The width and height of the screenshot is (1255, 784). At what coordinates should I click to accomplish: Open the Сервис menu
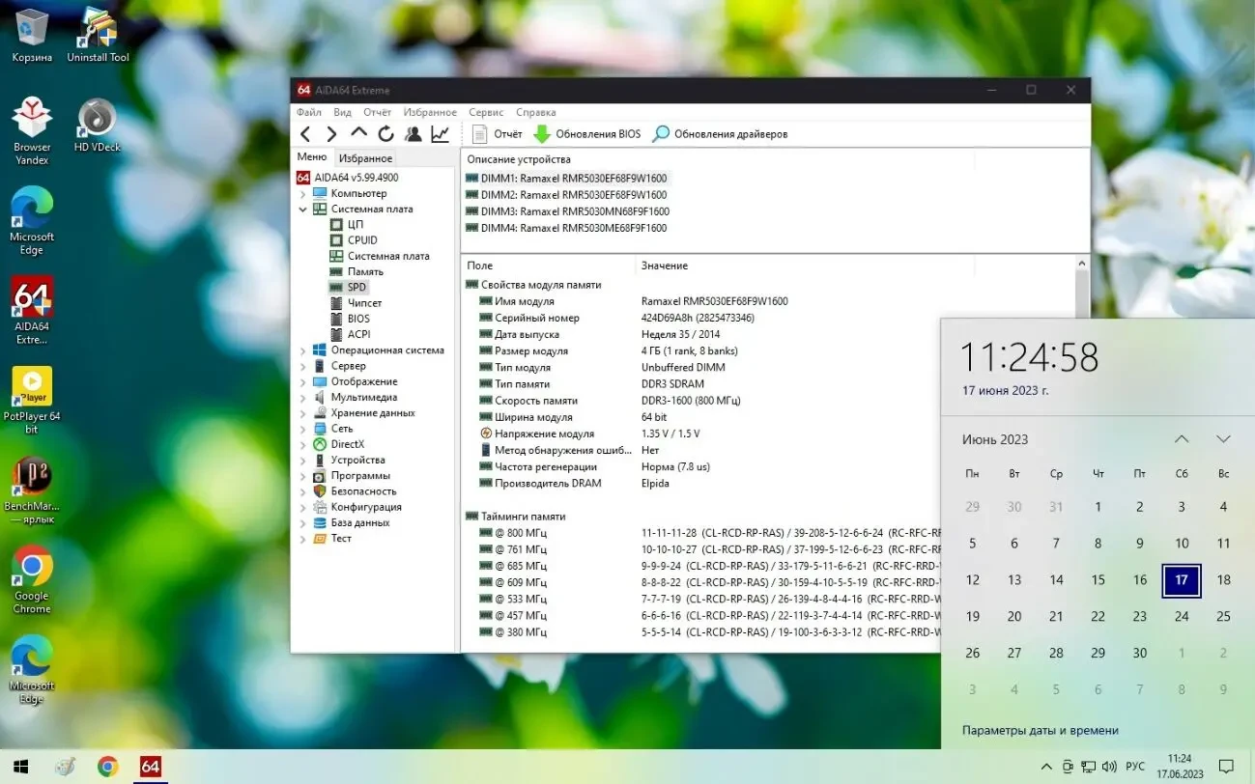pyautogui.click(x=486, y=112)
